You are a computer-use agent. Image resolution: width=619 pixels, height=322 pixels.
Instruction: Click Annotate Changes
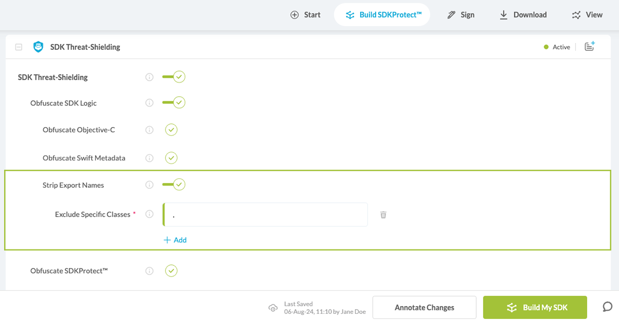click(x=424, y=307)
